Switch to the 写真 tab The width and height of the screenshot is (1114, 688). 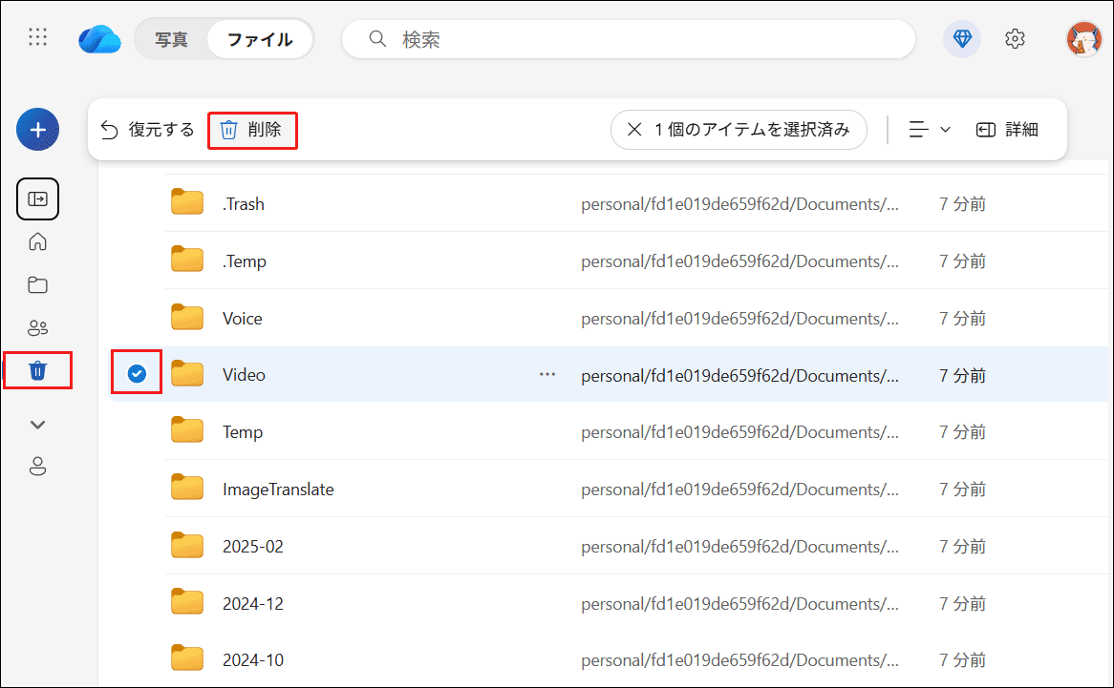coord(173,39)
